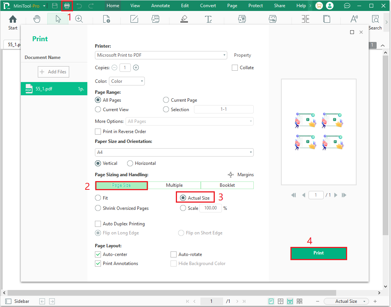Image resolution: width=391 pixels, height=307 pixels.
Task: Activate the Read Aloud feature
Action: [x=354, y=18]
